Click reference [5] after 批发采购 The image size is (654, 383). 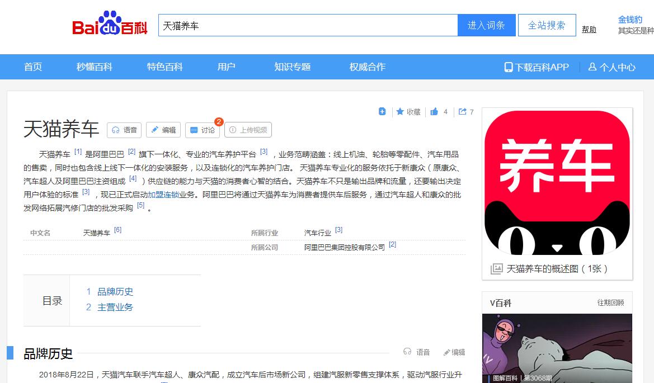click(141, 205)
